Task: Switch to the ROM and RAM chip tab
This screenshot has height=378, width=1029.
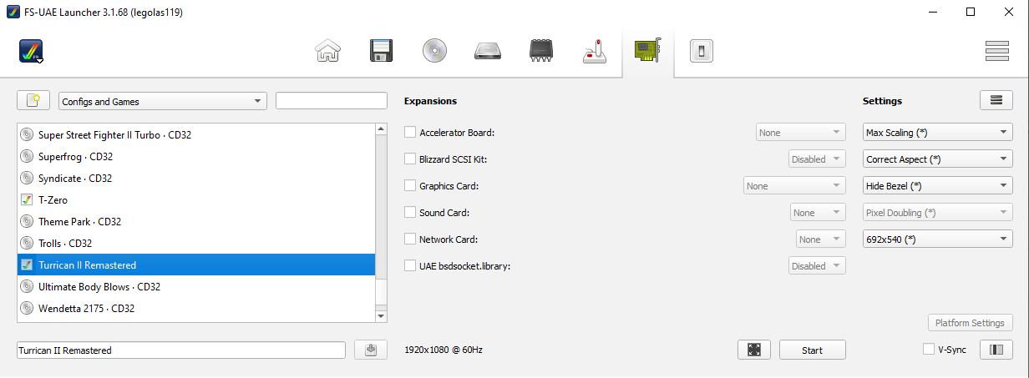Action: (x=541, y=52)
